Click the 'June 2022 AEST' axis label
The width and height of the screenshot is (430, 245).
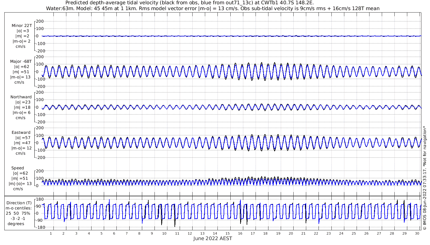point(213,239)
